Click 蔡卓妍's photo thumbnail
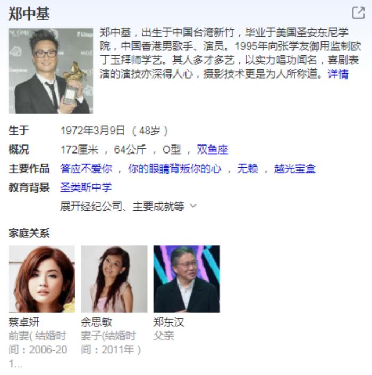 41,279
